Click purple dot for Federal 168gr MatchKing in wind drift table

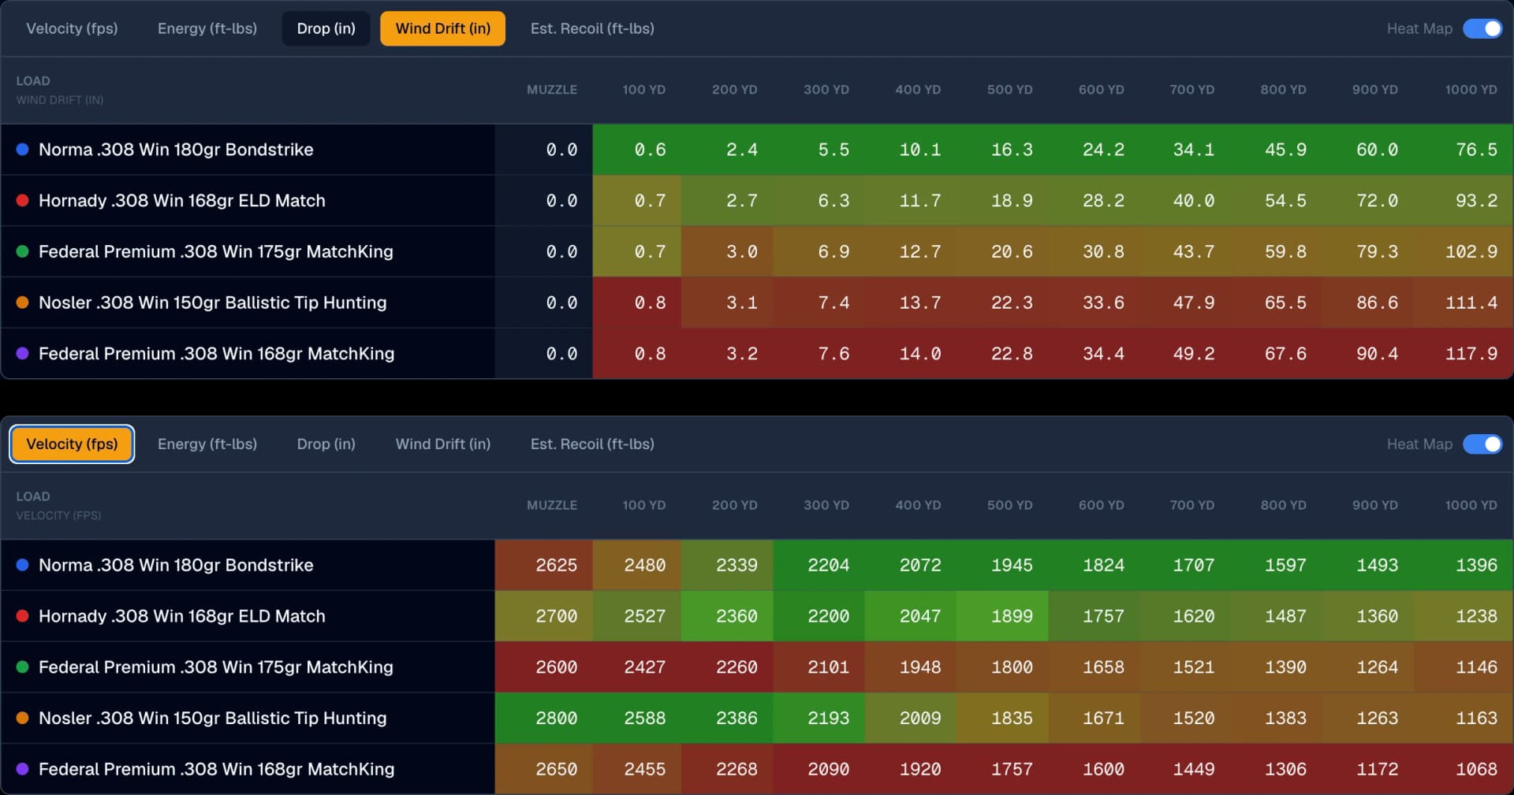tap(23, 354)
